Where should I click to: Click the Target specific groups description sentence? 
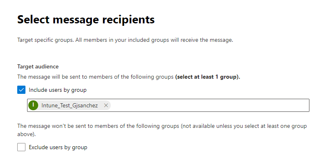(x=45, y=40)
